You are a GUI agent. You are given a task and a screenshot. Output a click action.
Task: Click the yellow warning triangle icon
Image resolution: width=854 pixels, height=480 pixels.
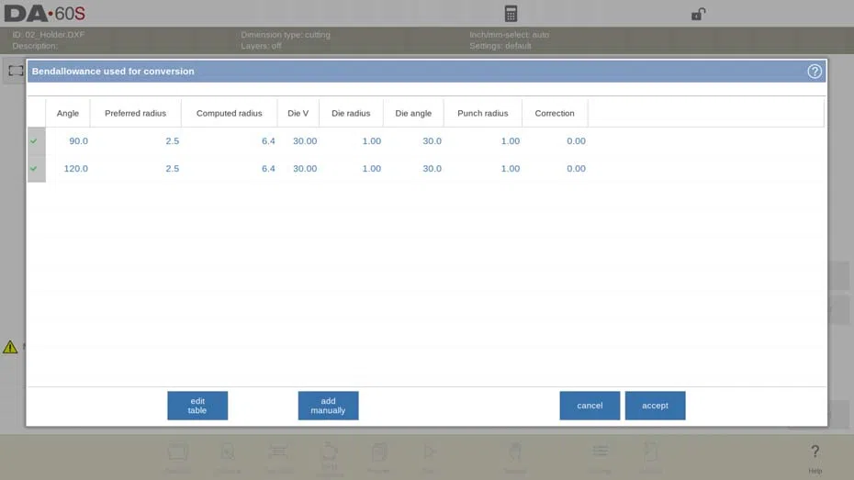(10, 347)
